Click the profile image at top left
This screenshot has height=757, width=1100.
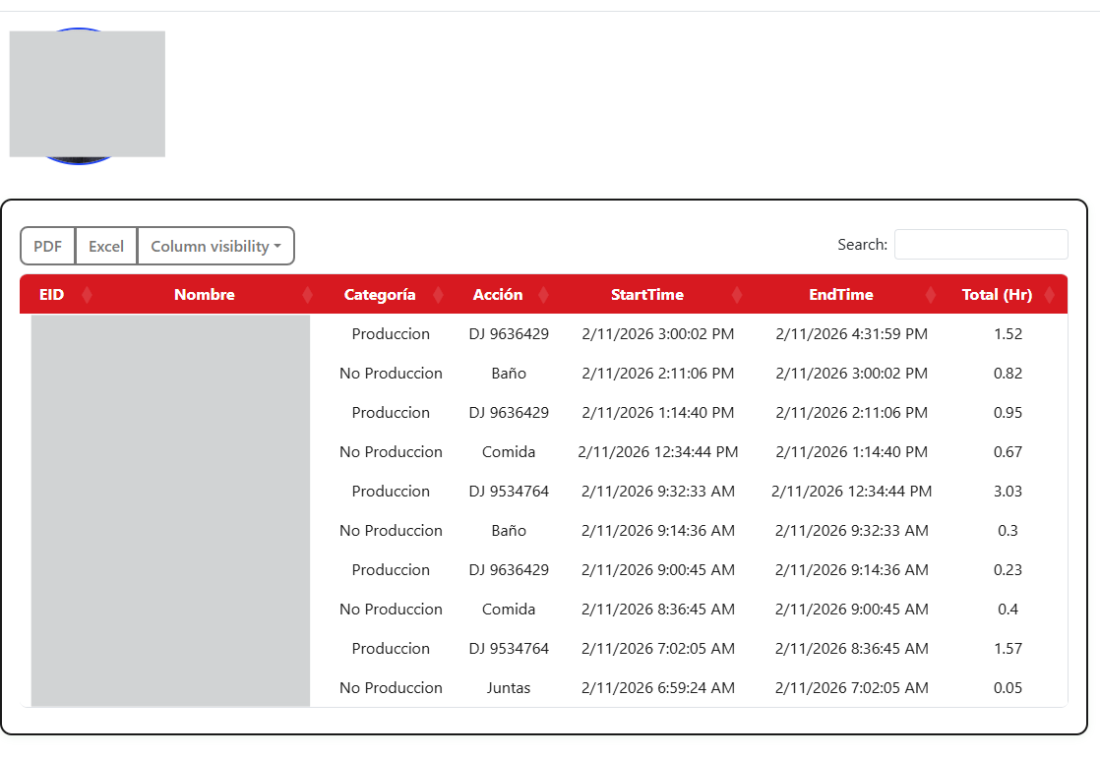pos(87,94)
